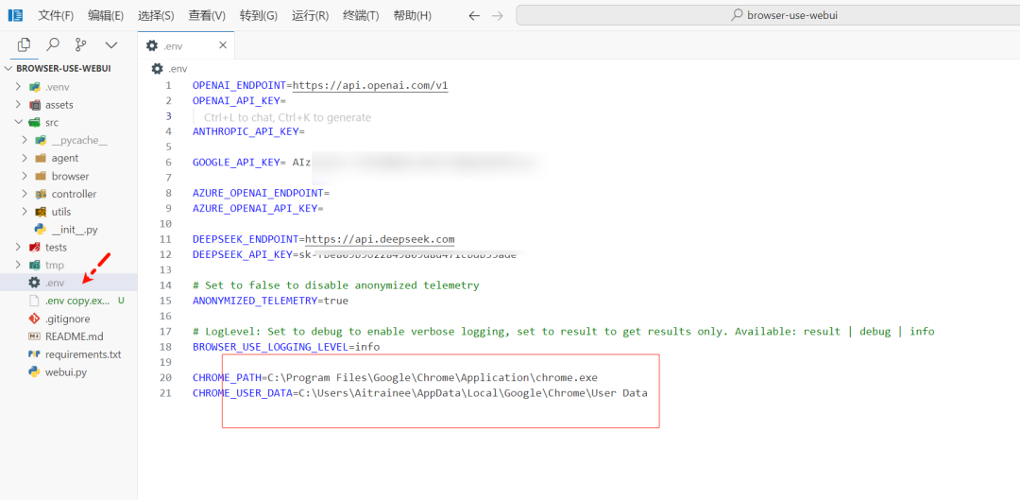Close the .env editor tab
The image size is (1020, 500).
[x=223, y=45]
